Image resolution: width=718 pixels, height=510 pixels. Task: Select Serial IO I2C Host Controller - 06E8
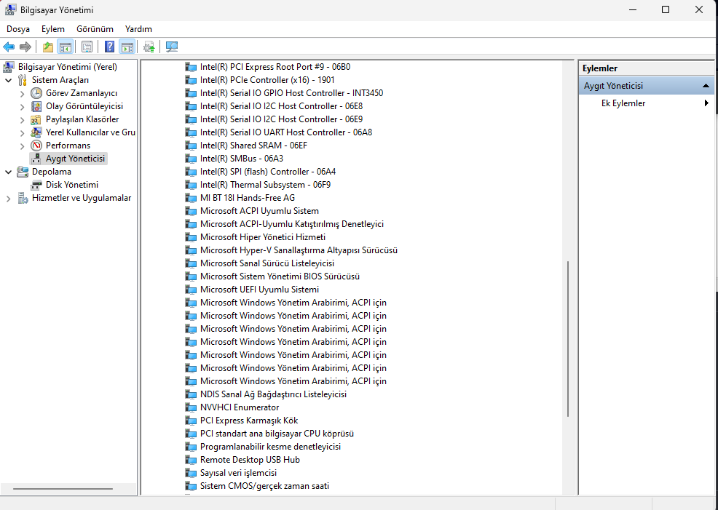[281, 106]
